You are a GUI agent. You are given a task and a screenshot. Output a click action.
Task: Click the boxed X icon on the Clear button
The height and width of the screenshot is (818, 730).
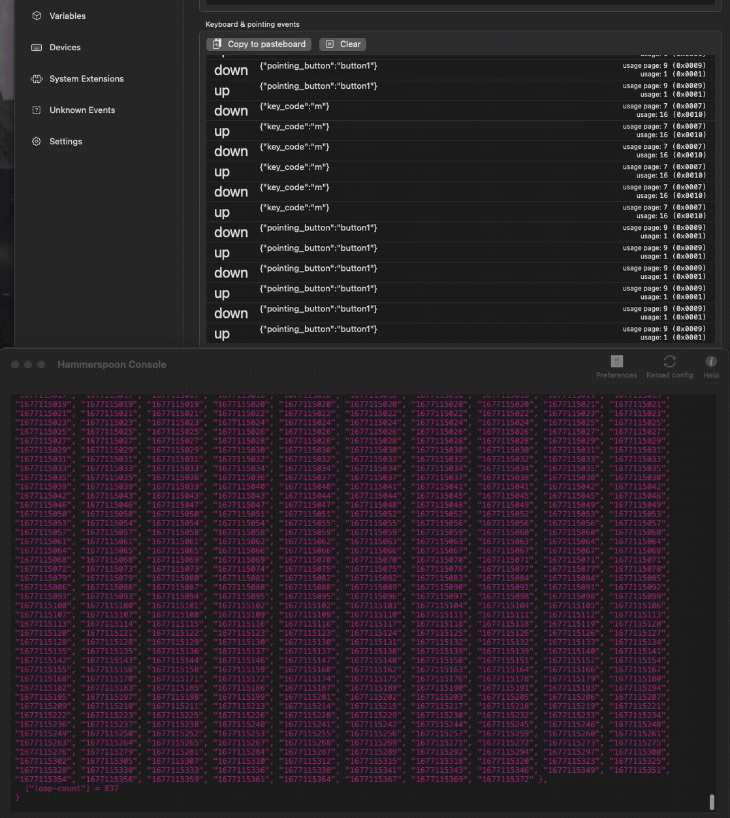point(330,44)
